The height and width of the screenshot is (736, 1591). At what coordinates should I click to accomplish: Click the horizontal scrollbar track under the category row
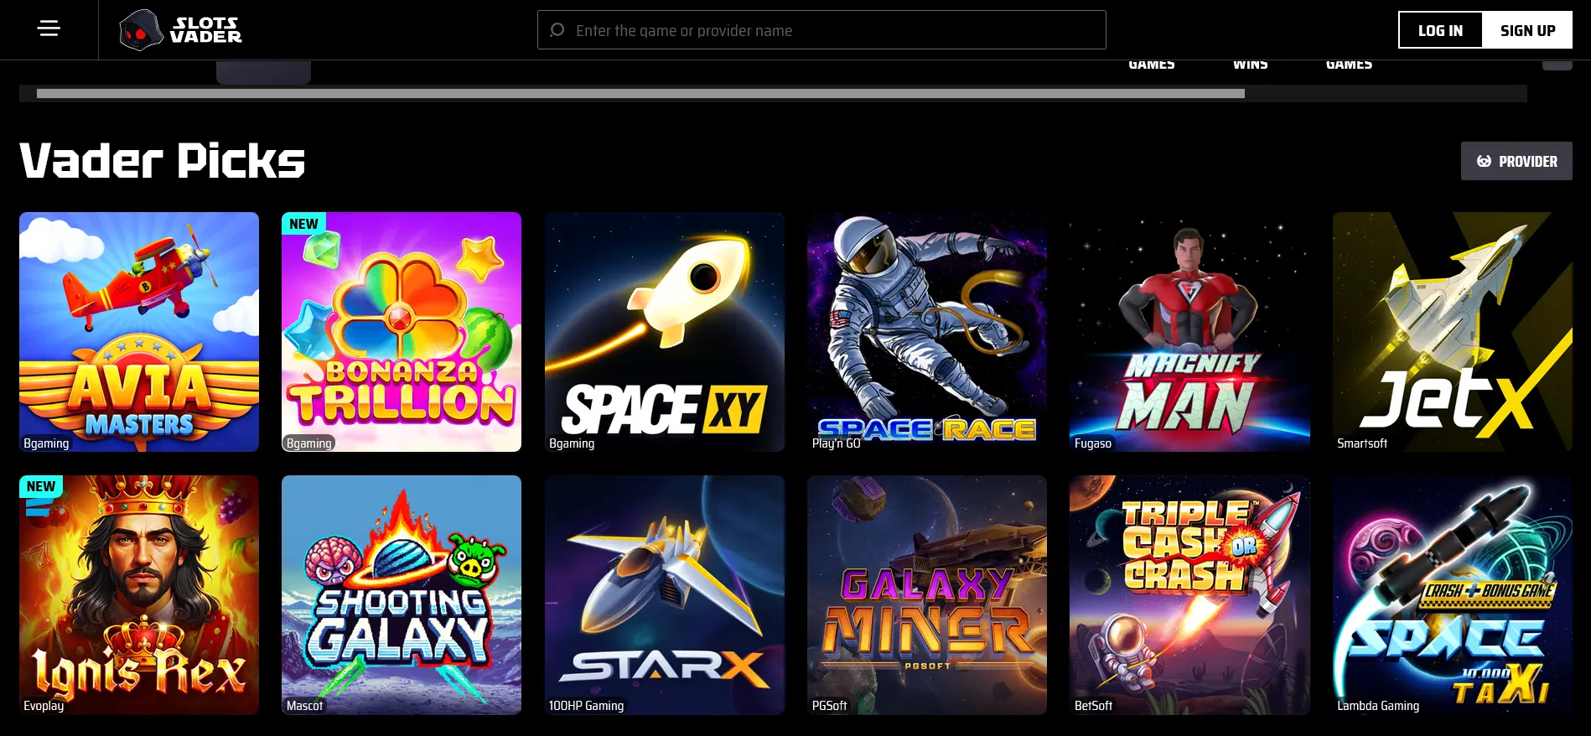click(x=773, y=94)
